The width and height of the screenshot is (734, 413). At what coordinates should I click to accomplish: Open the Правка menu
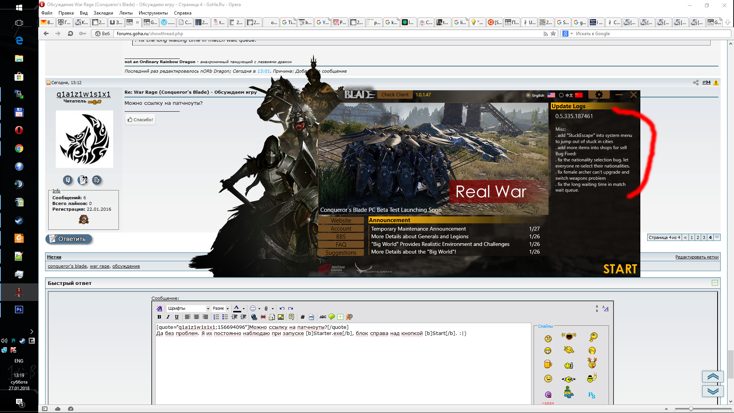pos(66,13)
